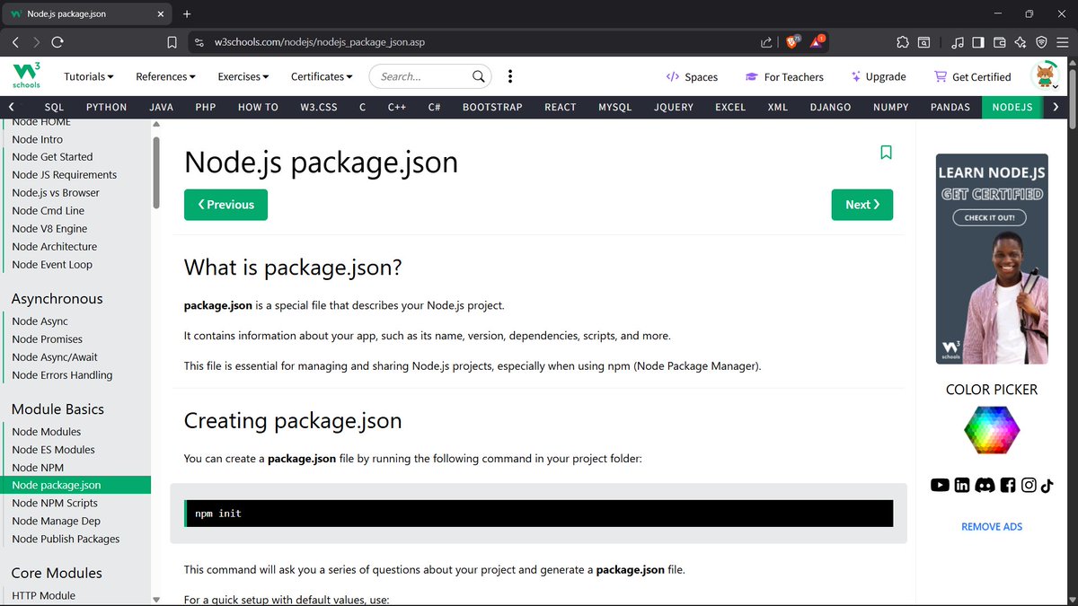
Task: Open Leo AI sparkle icon
Action: coord(1021,41)
